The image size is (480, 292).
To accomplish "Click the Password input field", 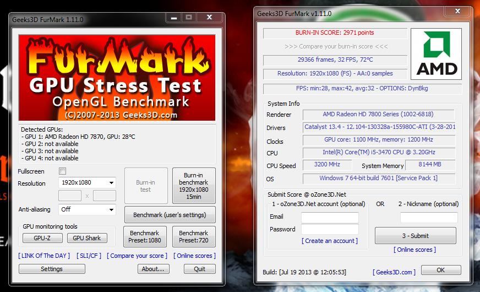I will [330, 229].
